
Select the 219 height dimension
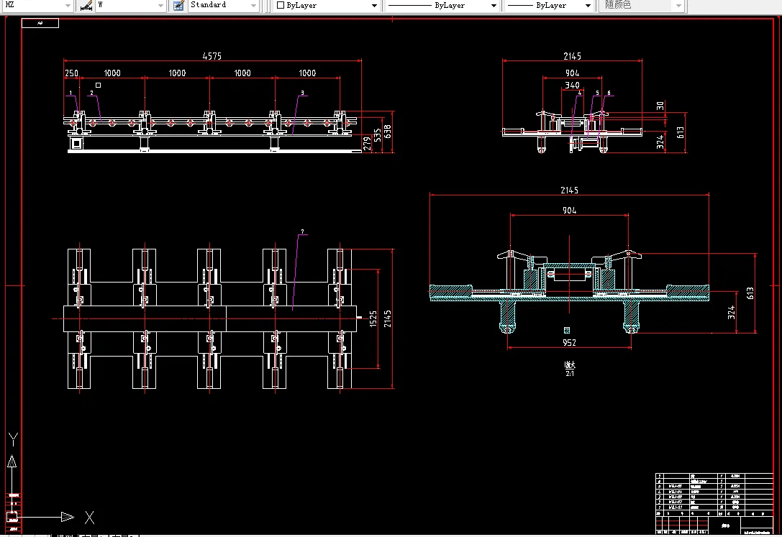pos(367,144)
